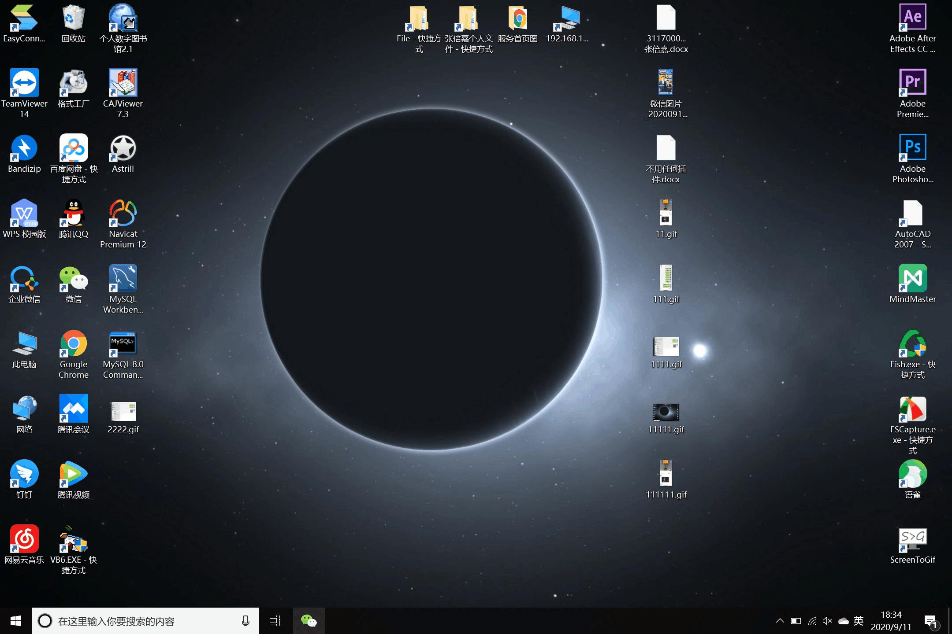Select the Bandizip desktop icon
952x634 pixels.
24,148
